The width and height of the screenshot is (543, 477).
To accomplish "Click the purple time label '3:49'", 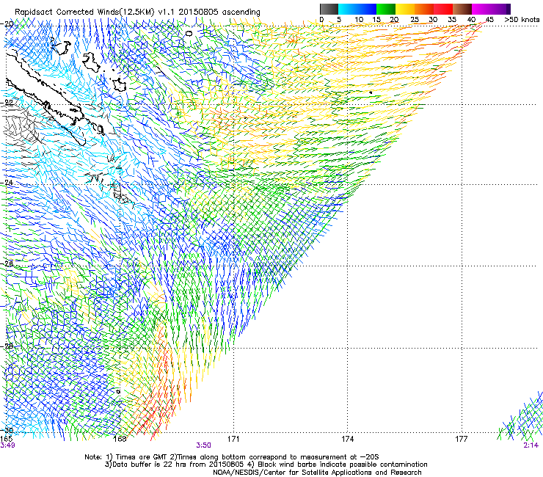I will coord(7,445).
